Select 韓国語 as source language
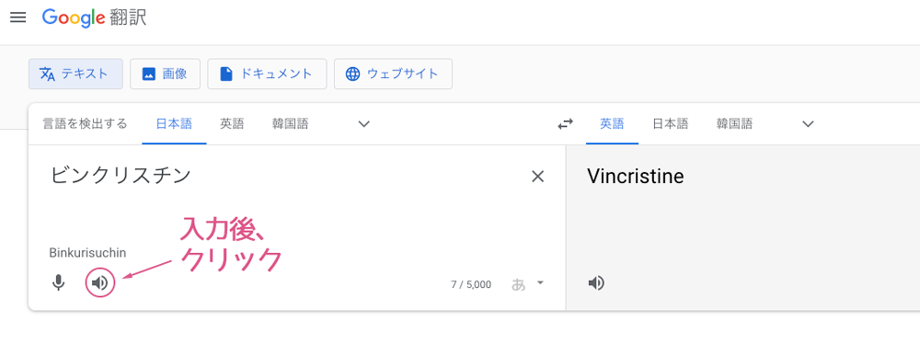Screen dimensions: 920x356 (291, 124)
